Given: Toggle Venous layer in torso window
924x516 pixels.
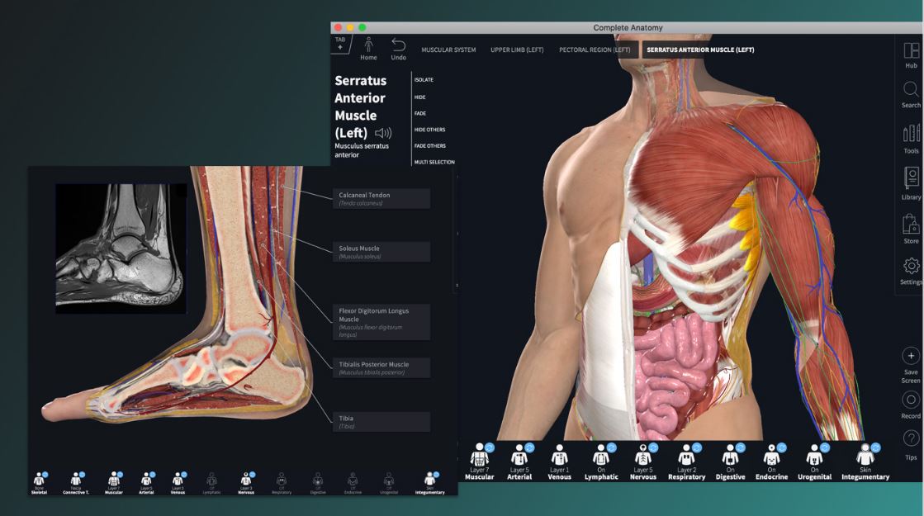Looking at the screenshot, I should pos(559,462).
